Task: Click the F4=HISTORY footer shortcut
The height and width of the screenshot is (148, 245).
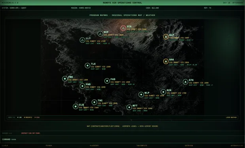Action: [94, 146]
